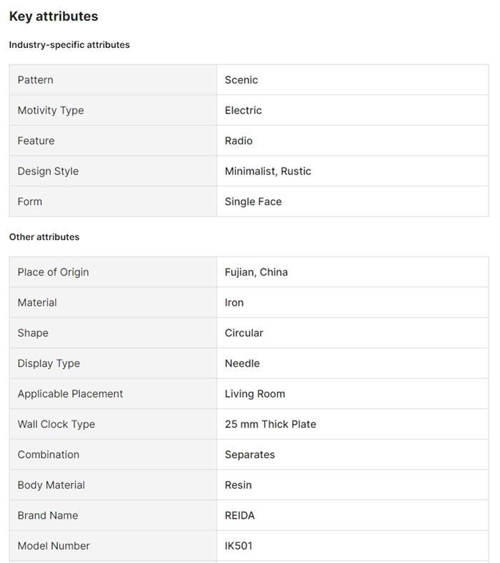Screen dimensions: 500x563
Task: Click the Fujian, China origin value
Action: 256,272
